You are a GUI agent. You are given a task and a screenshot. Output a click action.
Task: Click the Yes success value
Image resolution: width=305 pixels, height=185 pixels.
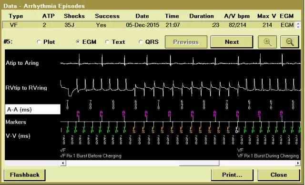point(101,25)
